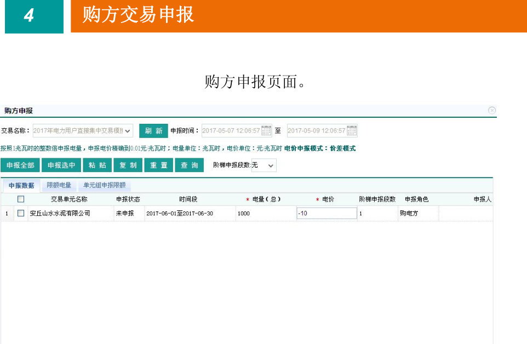Click the 申报选中 button
Viewport: 527px width, 344px height.
click(61, 165)
